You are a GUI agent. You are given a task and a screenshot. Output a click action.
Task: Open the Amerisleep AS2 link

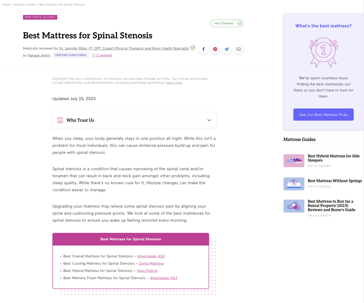(x=151, y=256)
